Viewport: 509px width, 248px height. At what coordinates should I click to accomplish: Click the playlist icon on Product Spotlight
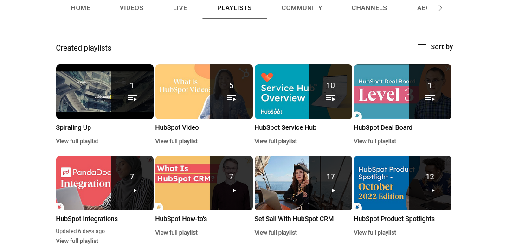tap(430, 189)
